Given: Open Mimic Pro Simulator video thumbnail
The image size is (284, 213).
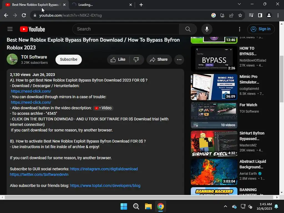Looking at the screenshot, I should [x=214, y=87].
